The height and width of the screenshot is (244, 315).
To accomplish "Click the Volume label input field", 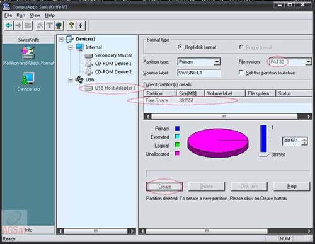I will point(199,73).
